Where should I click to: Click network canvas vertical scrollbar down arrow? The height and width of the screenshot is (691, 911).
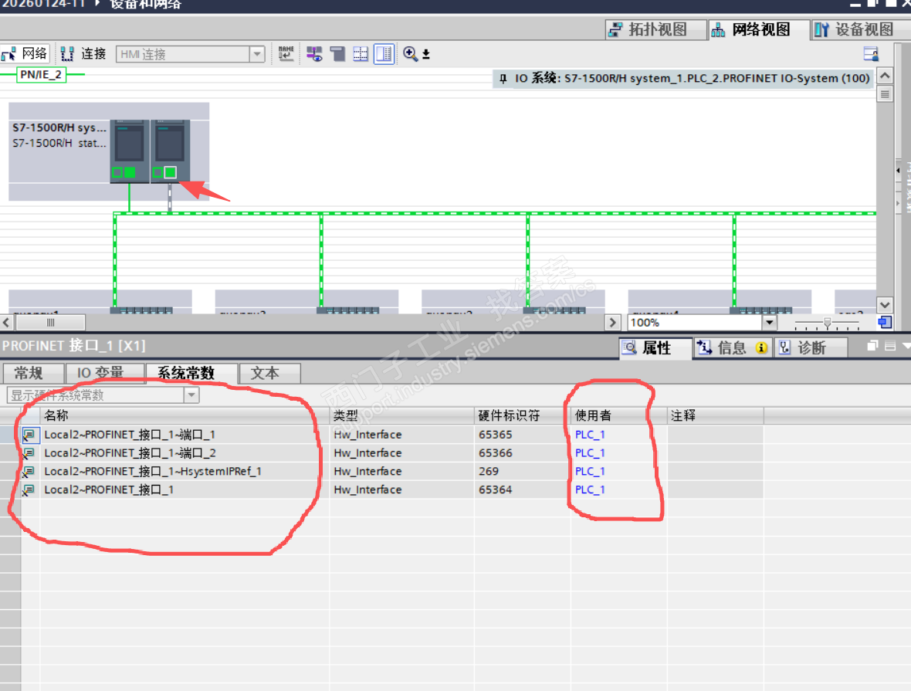click(x=884, y=305)
